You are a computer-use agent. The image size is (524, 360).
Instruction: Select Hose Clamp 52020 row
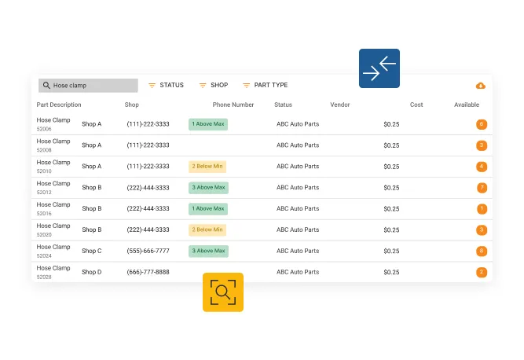(262, 230)
